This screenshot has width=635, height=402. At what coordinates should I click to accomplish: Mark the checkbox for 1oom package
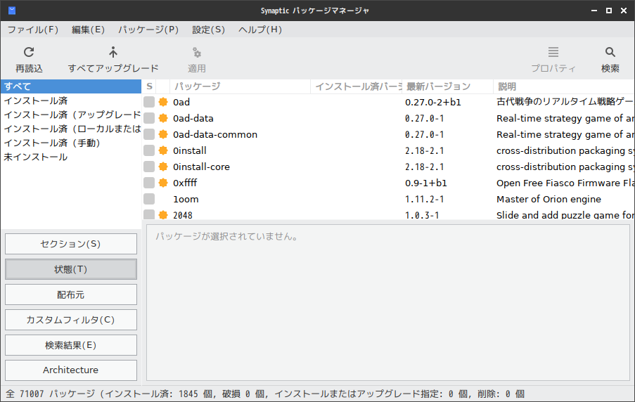[149, 199]
